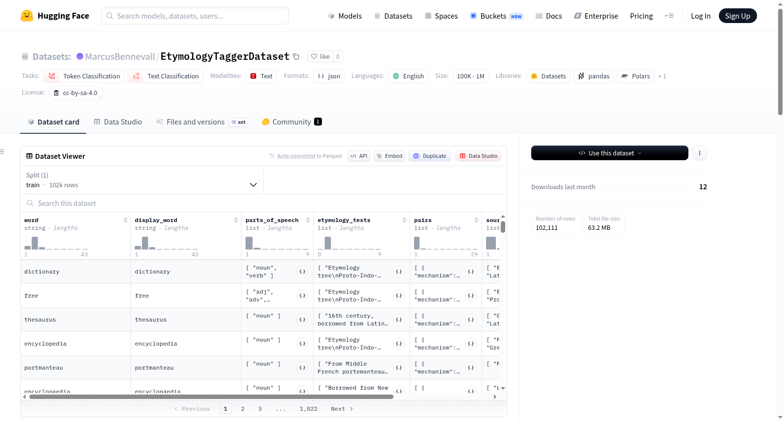784x422 pixels.
Task: Open the Enterprise page
Action: click(596, 16)
